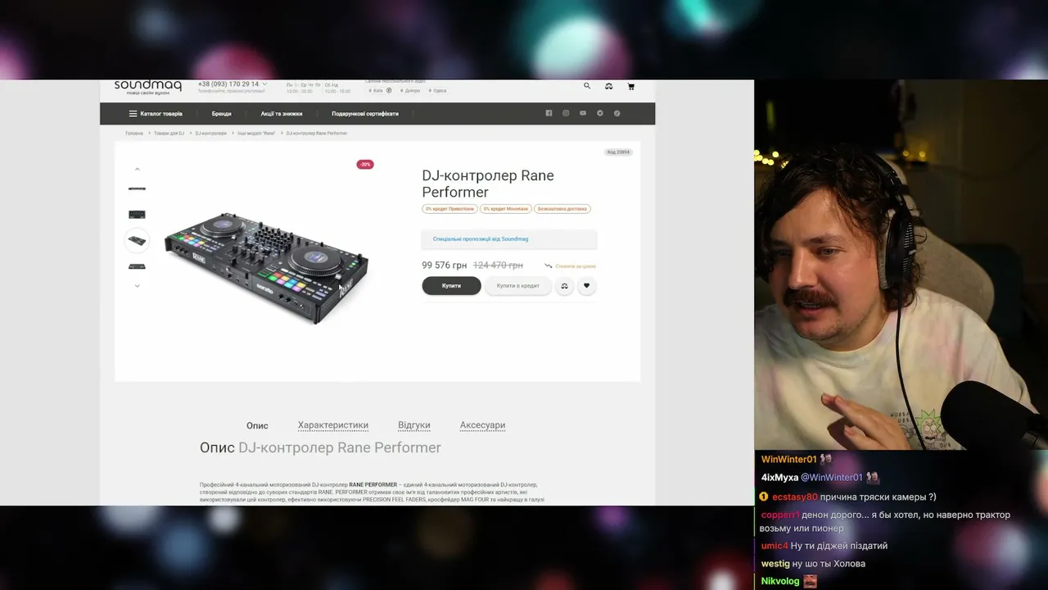Click the product code Код 20894 label
The image size is (1048, 590).
tap(618, 152)
